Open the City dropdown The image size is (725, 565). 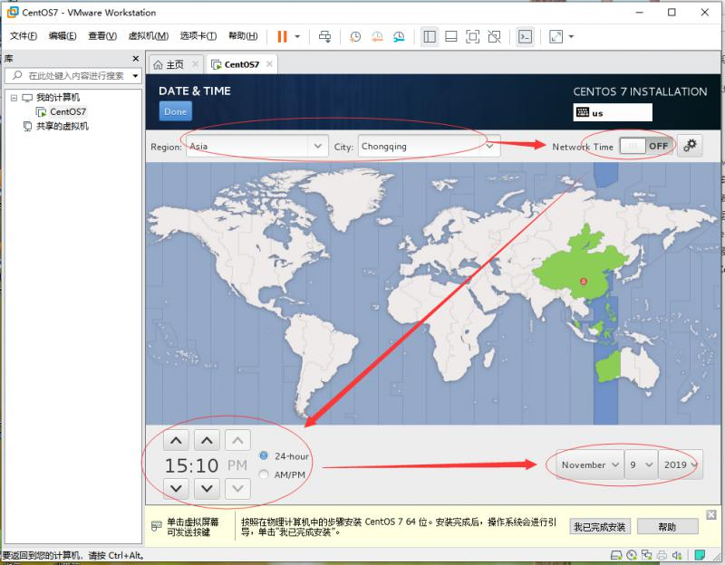pos(429,146)
